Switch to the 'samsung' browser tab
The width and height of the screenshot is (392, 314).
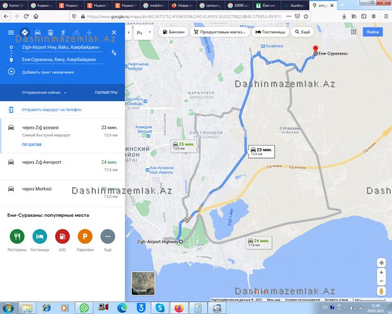point(211,5)
